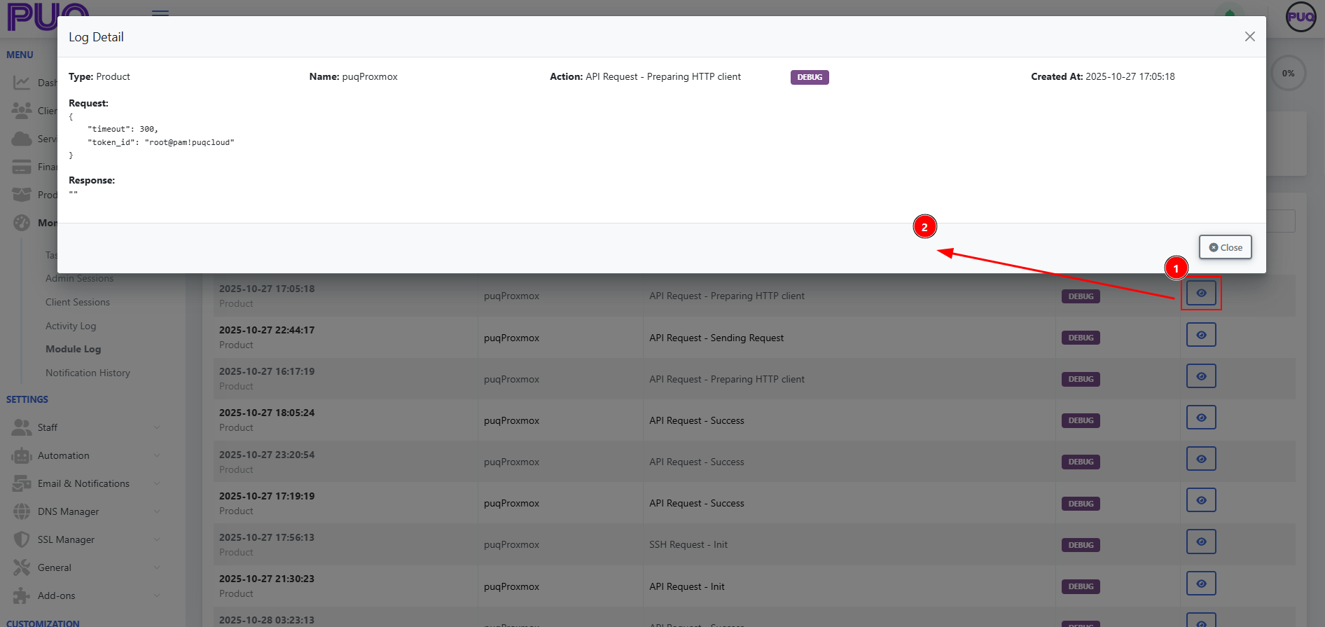Viewport: 1325px width, 627px height.
Task: Expand the Automation menu chevron
Action: (157, 455)
